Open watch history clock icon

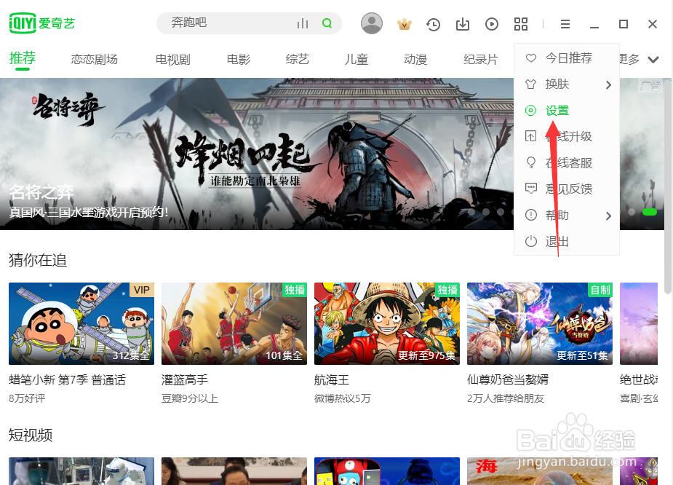(433, 24)
